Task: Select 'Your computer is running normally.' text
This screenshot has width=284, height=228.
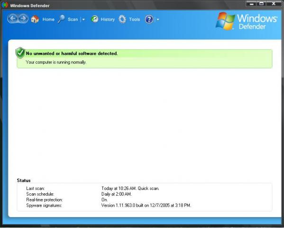Action: coord(56,62)
